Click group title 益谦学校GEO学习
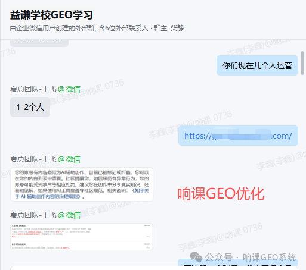Screen dimensions: 306x270 pos(51,15)
